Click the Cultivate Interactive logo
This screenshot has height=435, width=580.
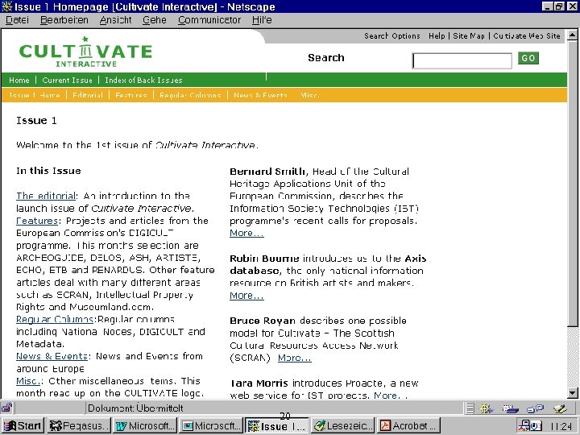[85, 52]
